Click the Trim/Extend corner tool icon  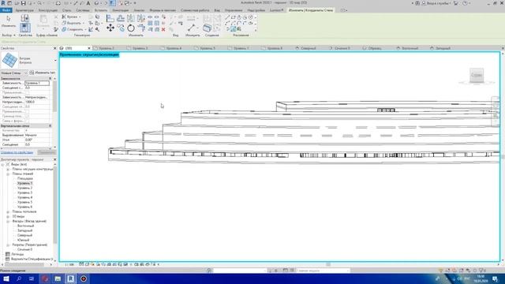141,28
